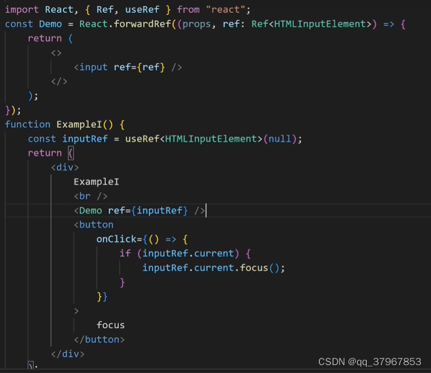Click the props parameter in forwardRef
431x373 pixels.
pyautogui.click(x=197, y=24)
